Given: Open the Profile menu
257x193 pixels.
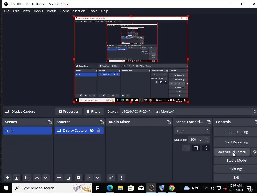Looking at the screenshot, I should pyautogui.click(x=52, y=11).
